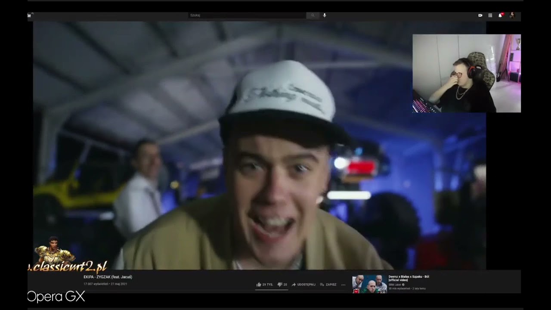
Task: Open the Deemz x Białas recommended video thumbnail
Action: 370,284
